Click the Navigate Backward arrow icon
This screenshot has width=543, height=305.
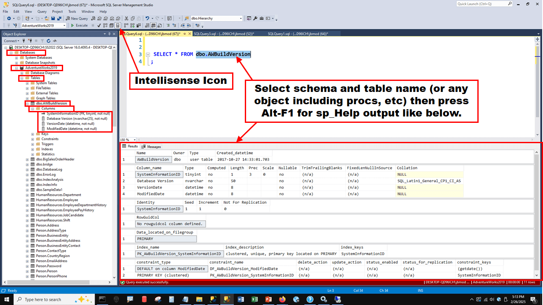[8, 19]
